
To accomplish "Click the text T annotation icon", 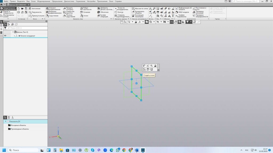I will coord(173,16).
